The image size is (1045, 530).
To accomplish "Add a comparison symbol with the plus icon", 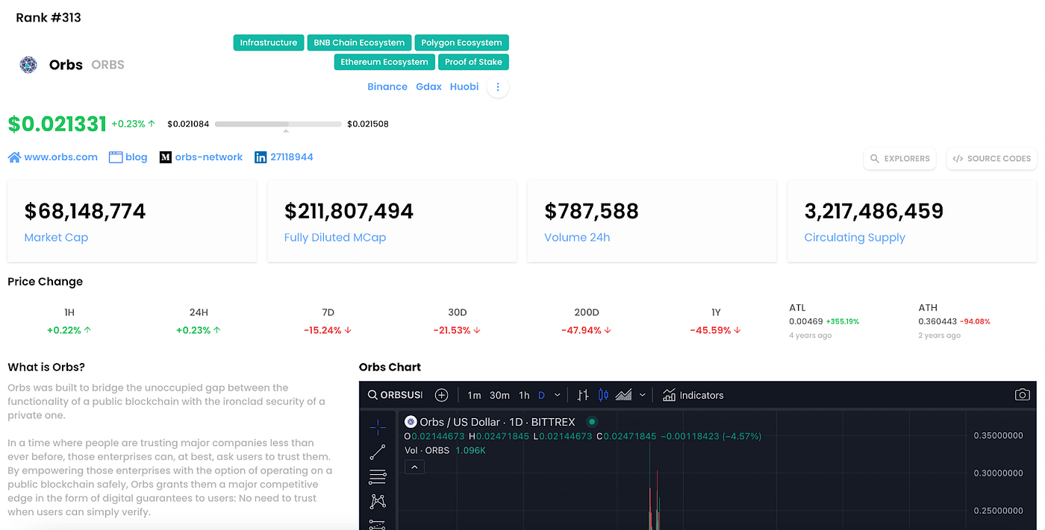I will [x=440, y=394].
